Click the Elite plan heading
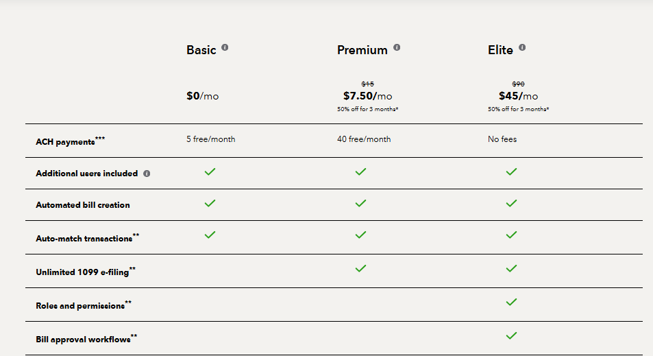The width and height of the screenshot is (653, 356). [500, 50]
